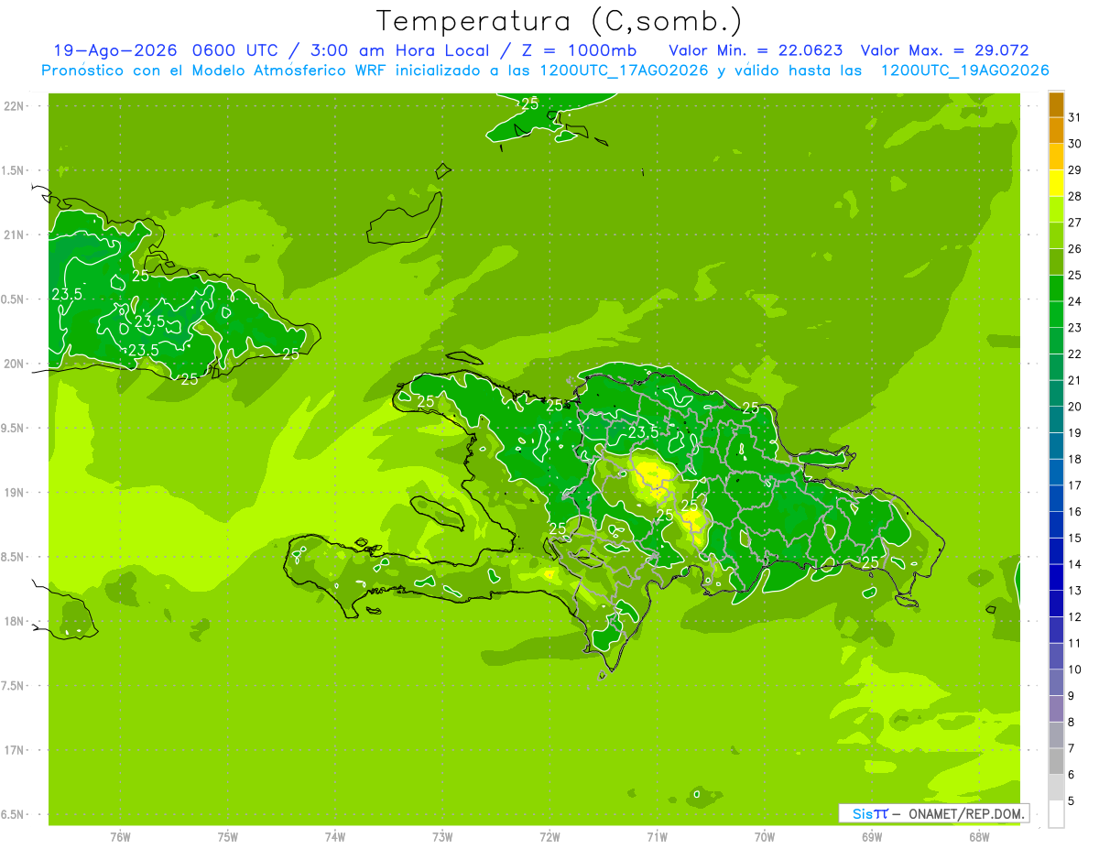Image resolution: width=1099 pixels, height=849 pixels.
Task: Click the "73W" longitude axis label
Action: [x=442, y=837]
